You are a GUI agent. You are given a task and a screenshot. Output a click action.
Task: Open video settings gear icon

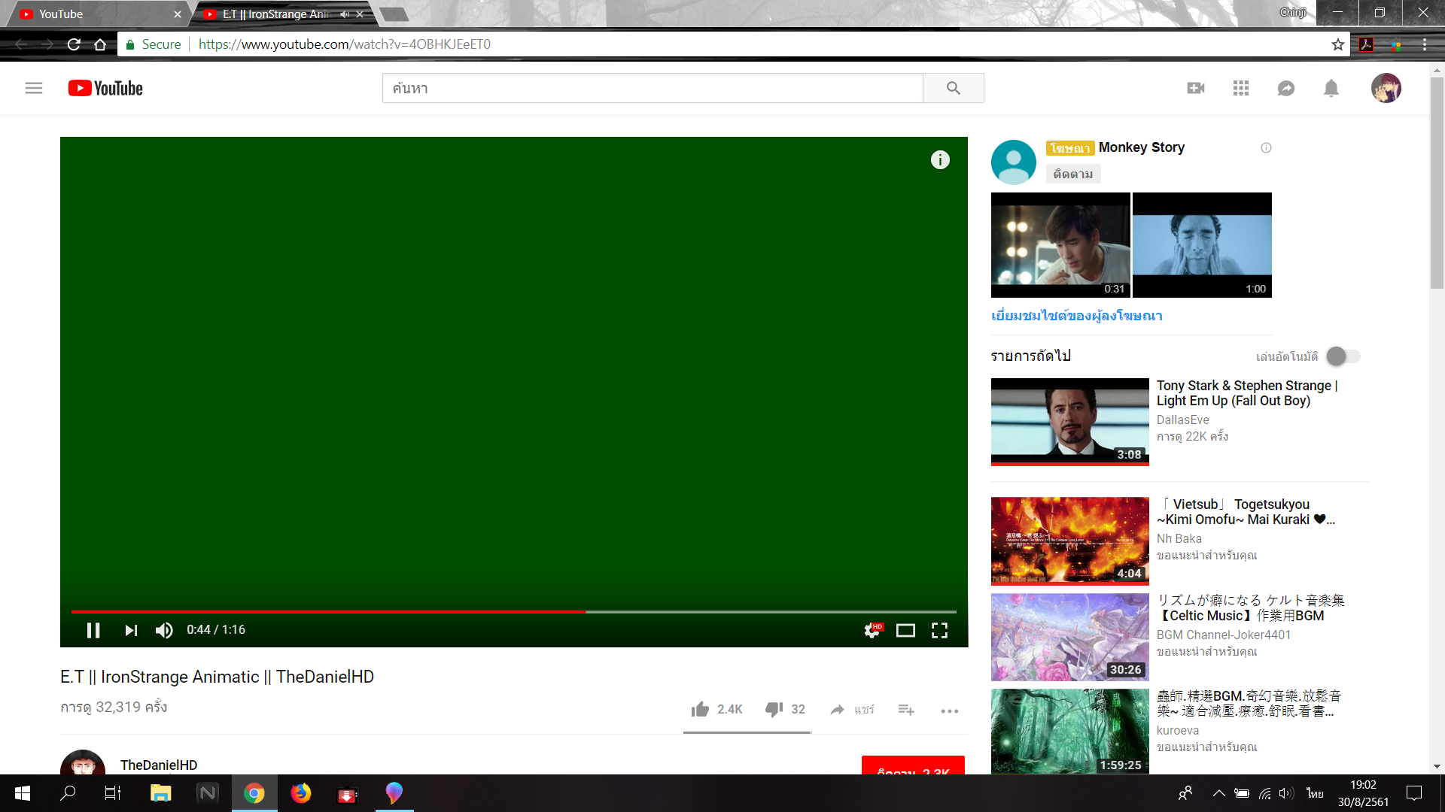(872, 630)
